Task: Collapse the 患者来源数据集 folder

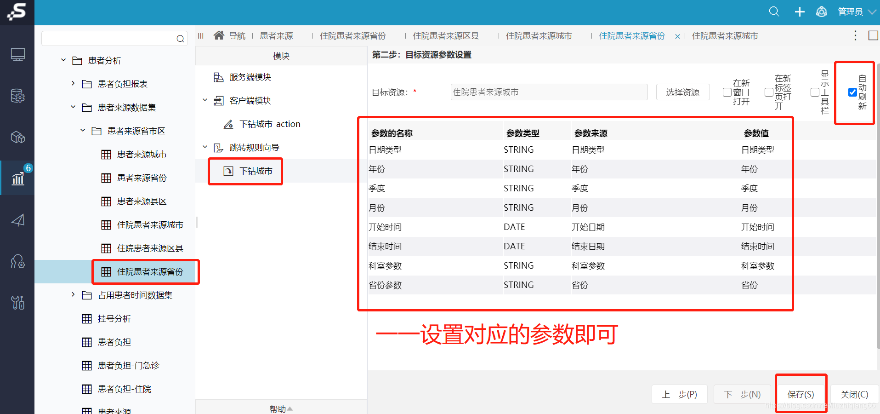Action: pos(73,107)
